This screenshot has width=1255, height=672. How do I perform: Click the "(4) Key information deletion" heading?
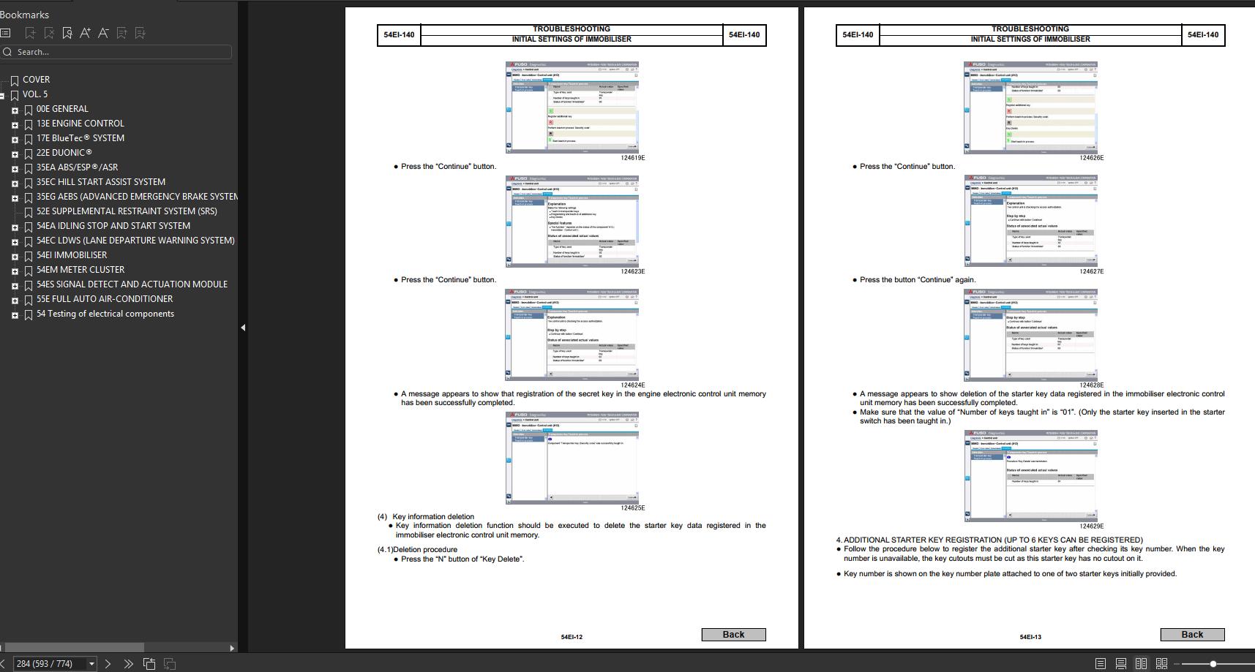pyautogui.click(x=426, y=517)
